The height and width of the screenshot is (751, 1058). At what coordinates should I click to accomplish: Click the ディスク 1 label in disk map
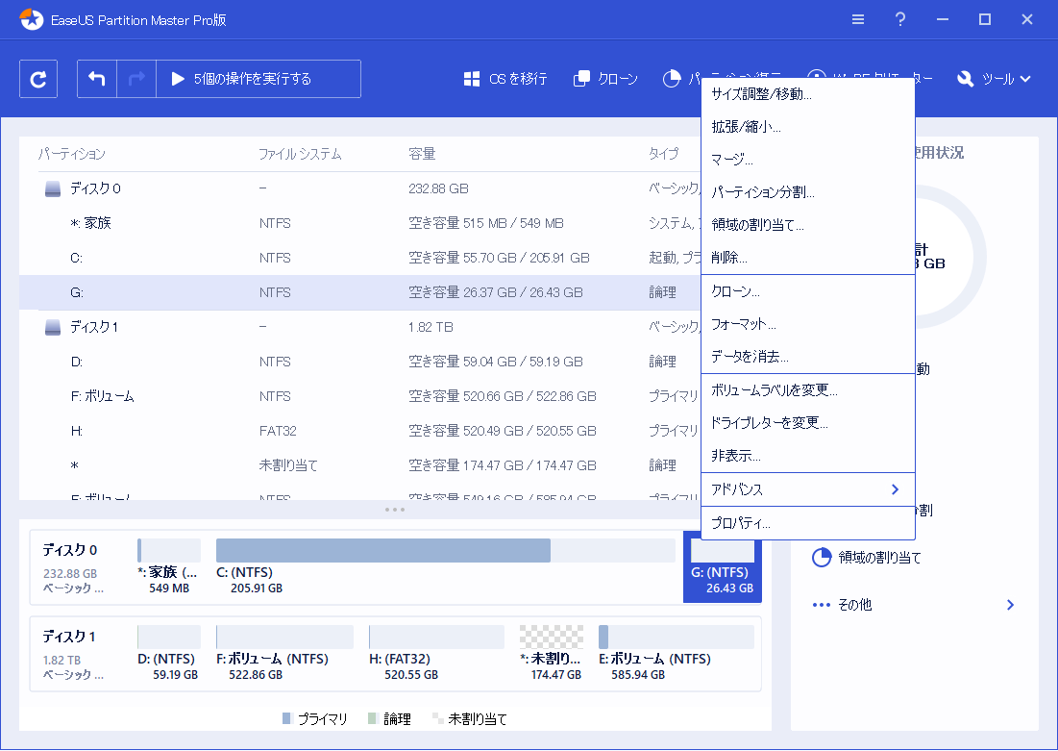click(69, 637)
